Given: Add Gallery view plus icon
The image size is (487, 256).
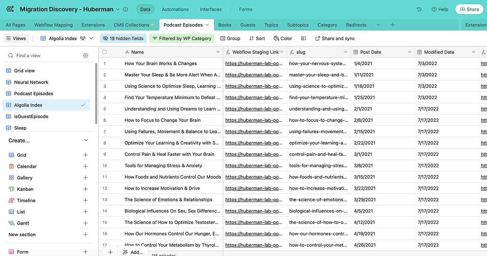Looking at the screenshot, I should click(86, 178).
